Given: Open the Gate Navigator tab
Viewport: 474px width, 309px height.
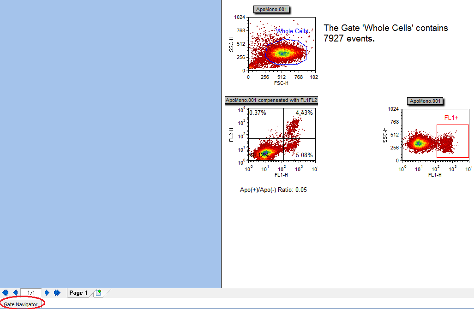Looking at the screenshot, I should pyautogui.click(x=21, y=304).
